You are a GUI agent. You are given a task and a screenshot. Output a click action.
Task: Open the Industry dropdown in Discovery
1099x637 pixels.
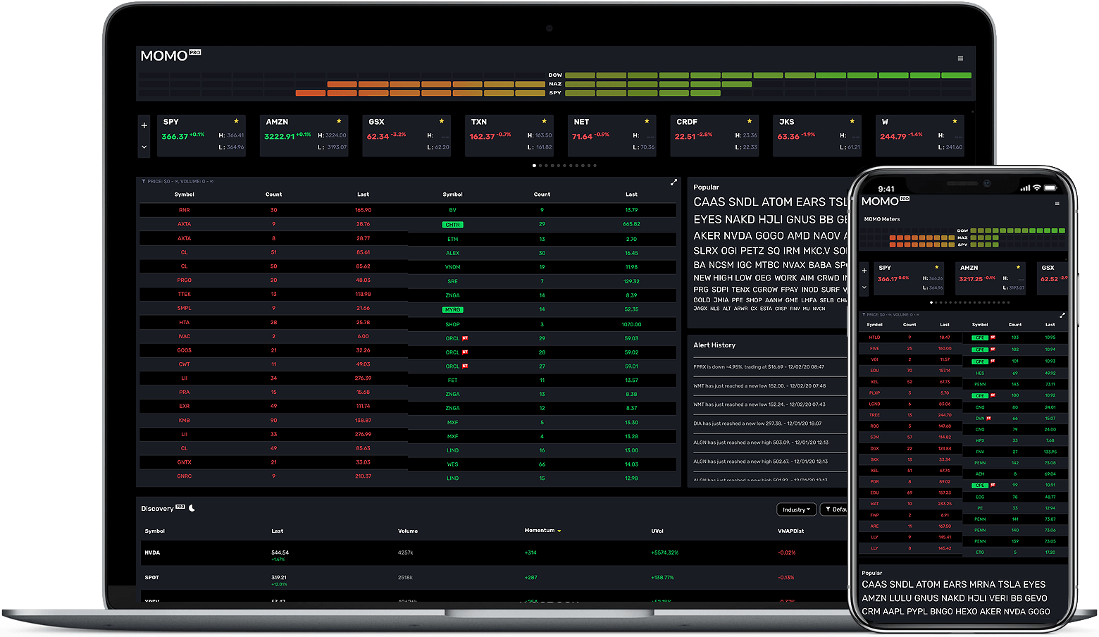(x=797, y=509)
